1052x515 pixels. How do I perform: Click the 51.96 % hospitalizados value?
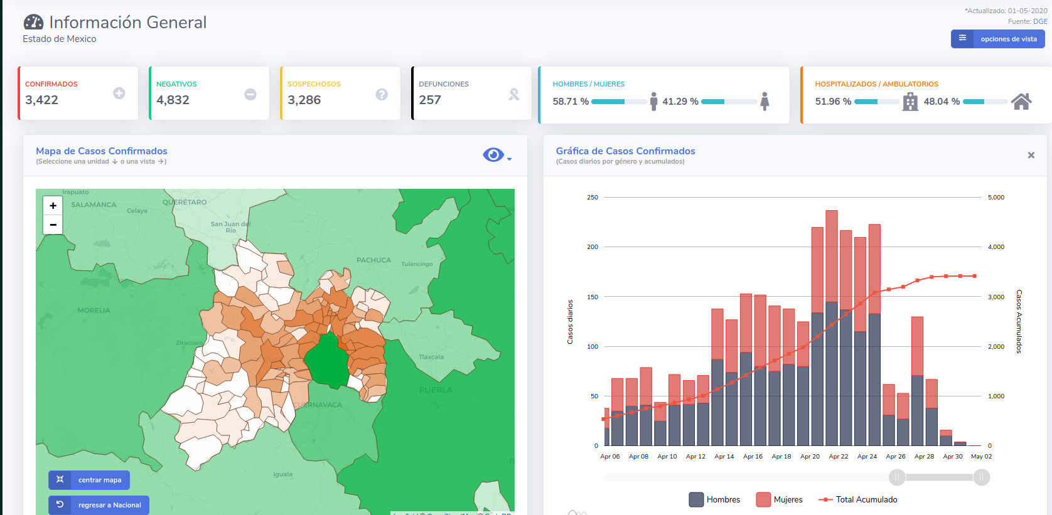833,101
